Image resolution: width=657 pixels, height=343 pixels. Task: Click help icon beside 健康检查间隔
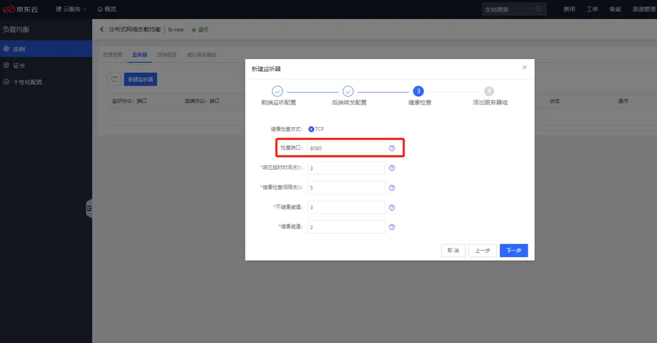pos(392,188)
